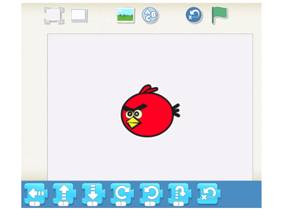The width and height of the screenshot is (288, 217).
Task: Pick the move left block
Action: [36, 194]
